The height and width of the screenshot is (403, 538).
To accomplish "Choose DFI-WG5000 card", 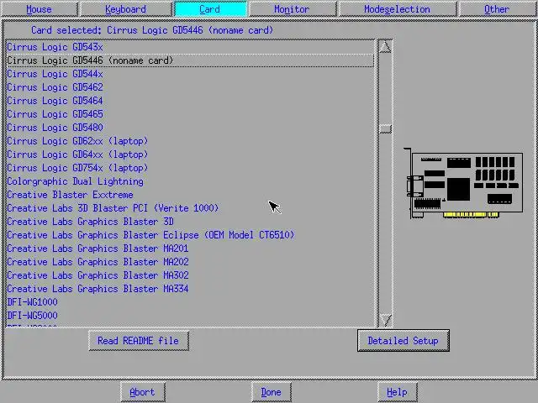I will (191, 316).
